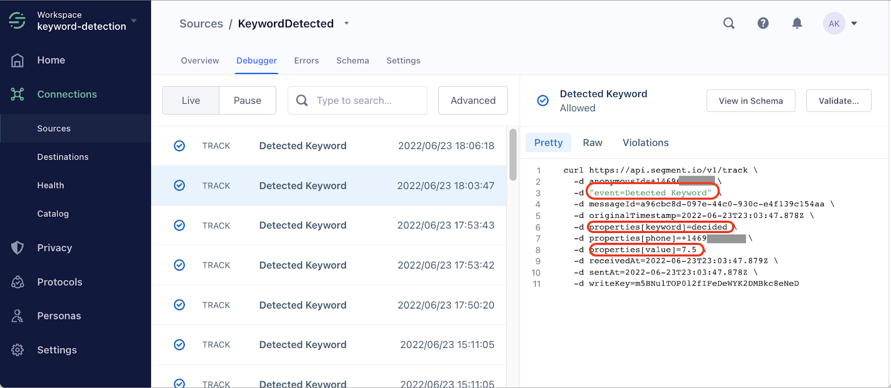Open the Personas section label
This screenshot has height=388, width=891.
59,316
